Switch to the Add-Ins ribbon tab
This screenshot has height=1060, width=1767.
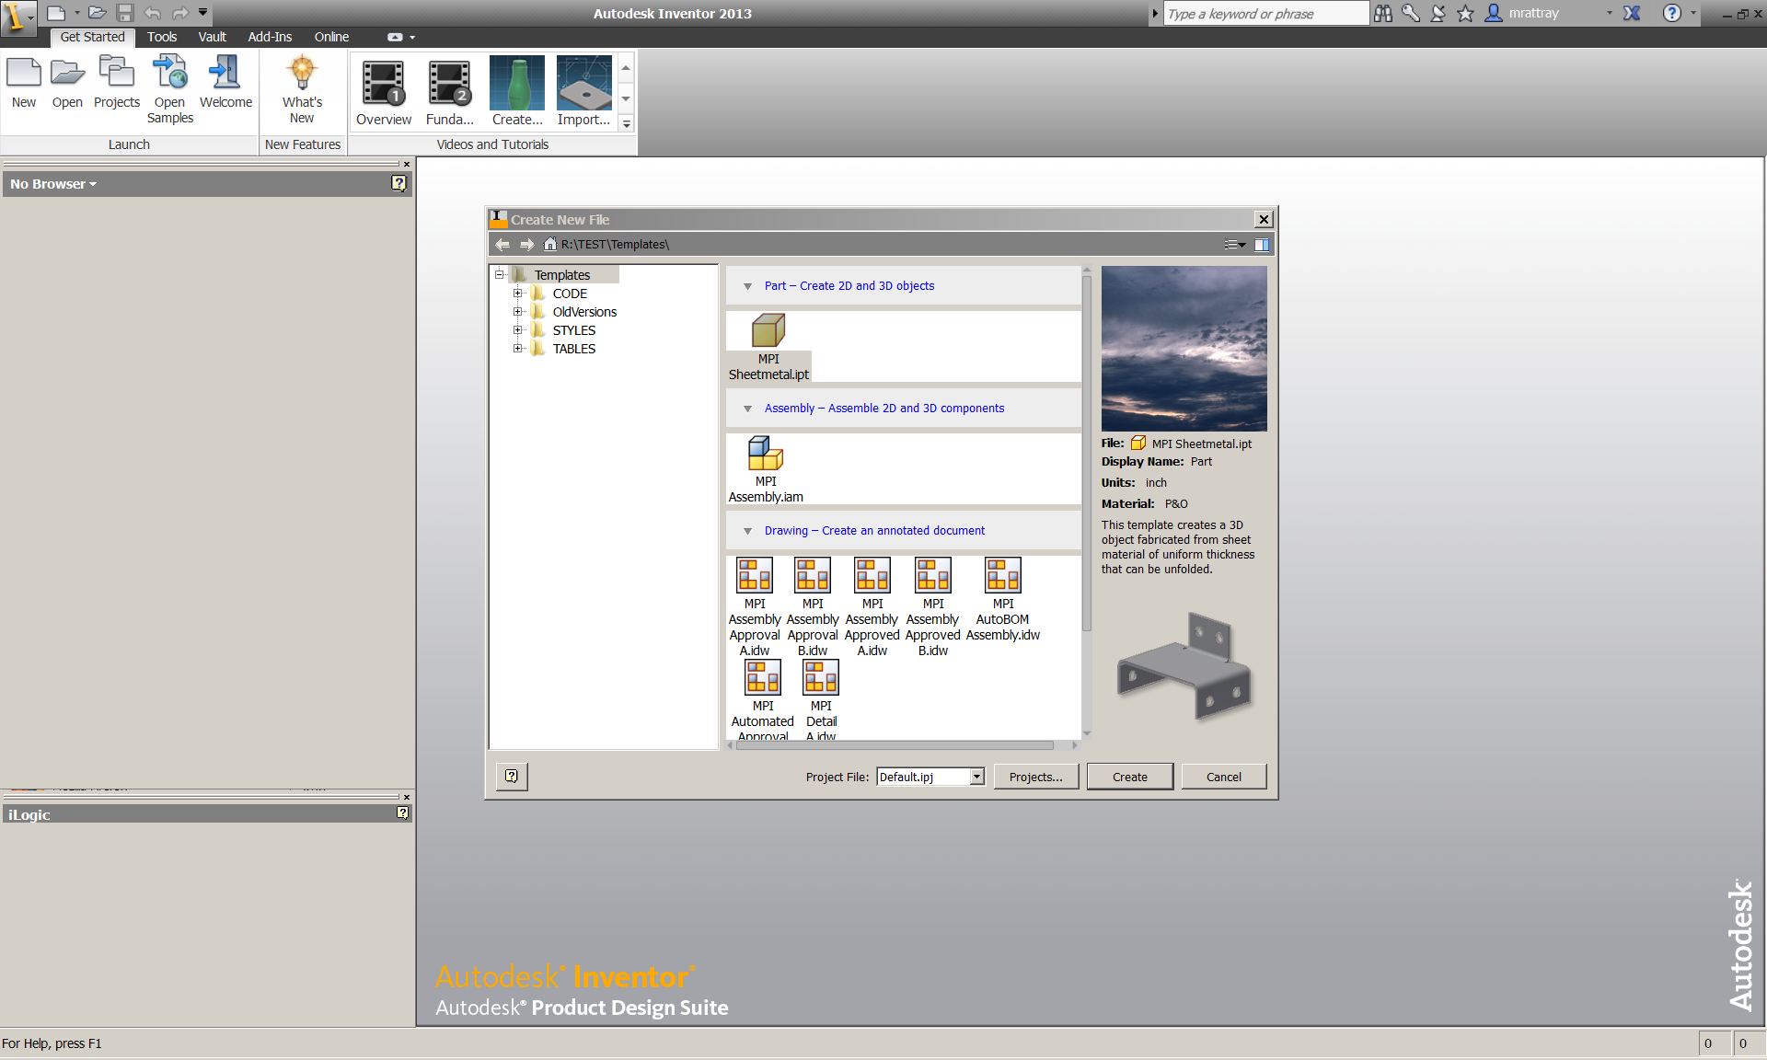click(x=270, y=37)
